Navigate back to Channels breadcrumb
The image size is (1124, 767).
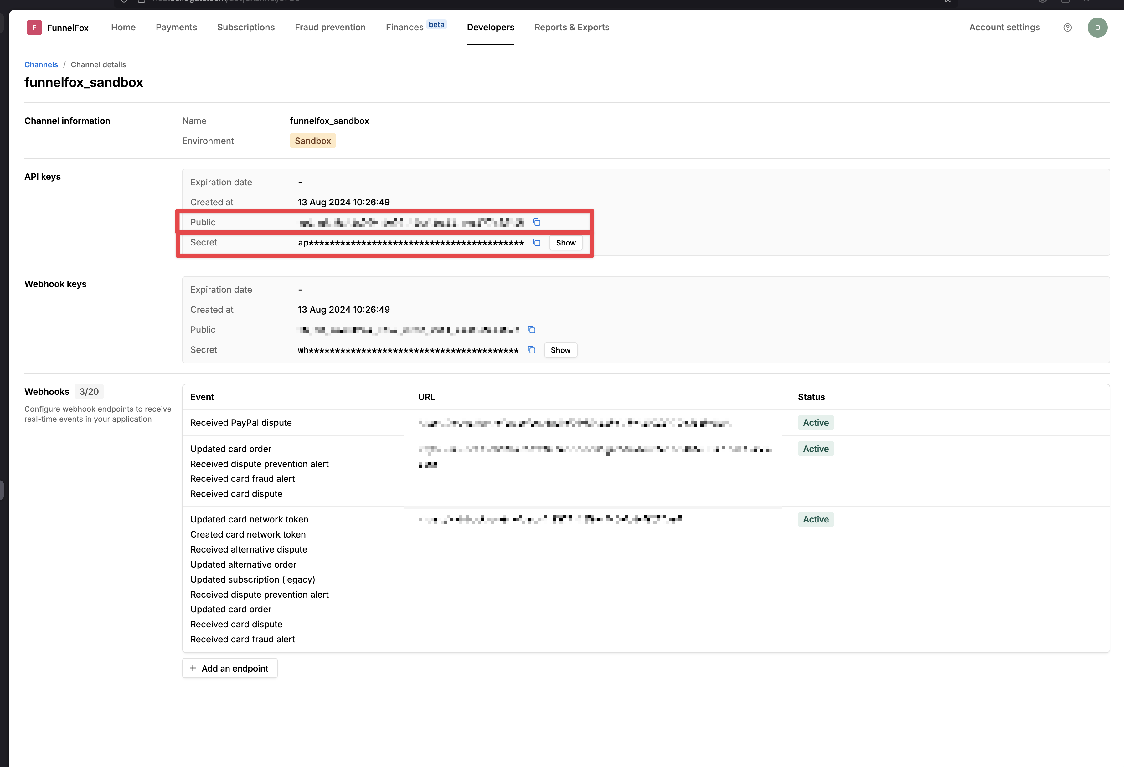[41, 65]
